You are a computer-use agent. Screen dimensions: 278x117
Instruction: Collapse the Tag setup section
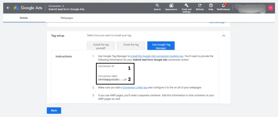point(224,36)
